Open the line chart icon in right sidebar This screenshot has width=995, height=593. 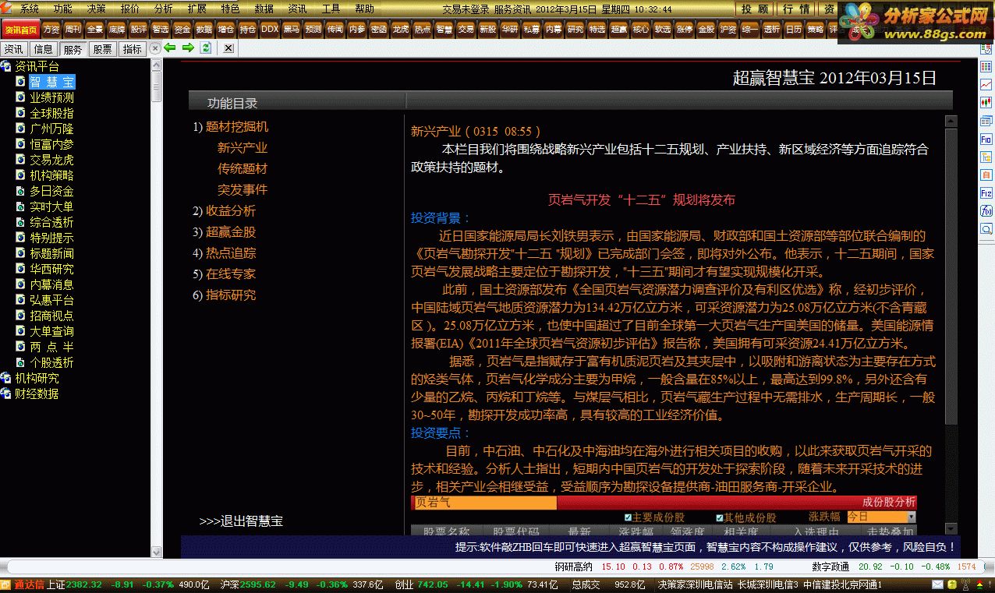[986, 84]
